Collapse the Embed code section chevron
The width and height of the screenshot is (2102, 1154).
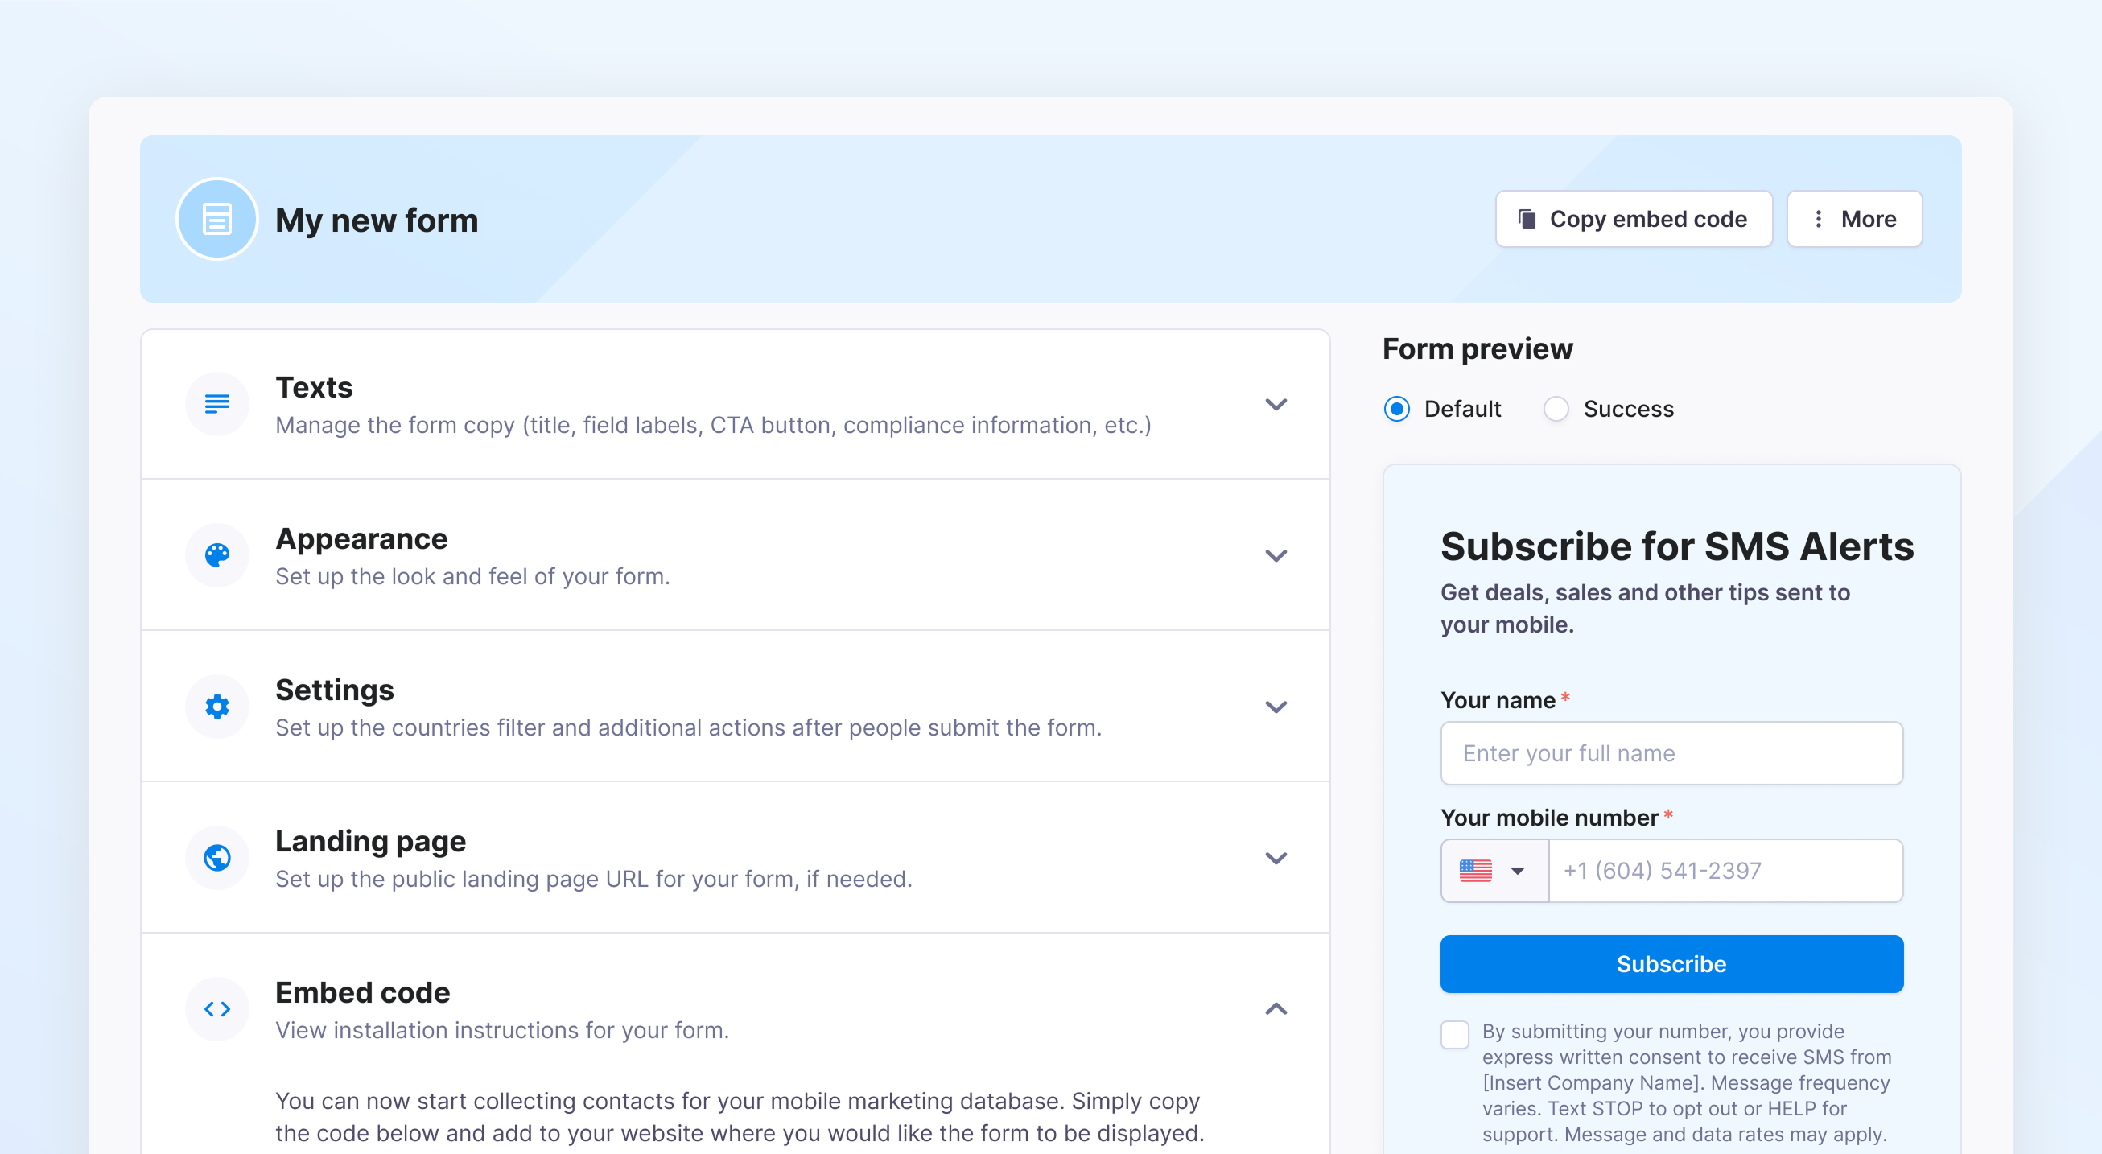pyautogui.click(x=1276, y=1009)
